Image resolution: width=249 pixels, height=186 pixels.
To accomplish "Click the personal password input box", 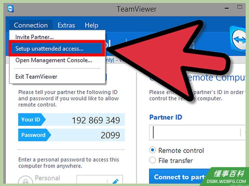I will [92, 180].
